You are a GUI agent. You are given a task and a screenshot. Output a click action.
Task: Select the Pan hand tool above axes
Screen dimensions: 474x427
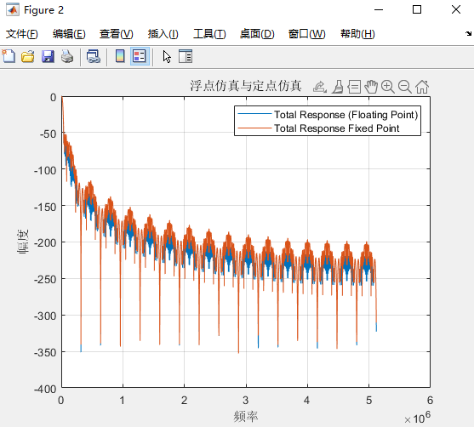pos(371,87)
